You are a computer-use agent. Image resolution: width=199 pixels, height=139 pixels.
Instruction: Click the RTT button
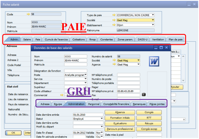pos(149,118)
